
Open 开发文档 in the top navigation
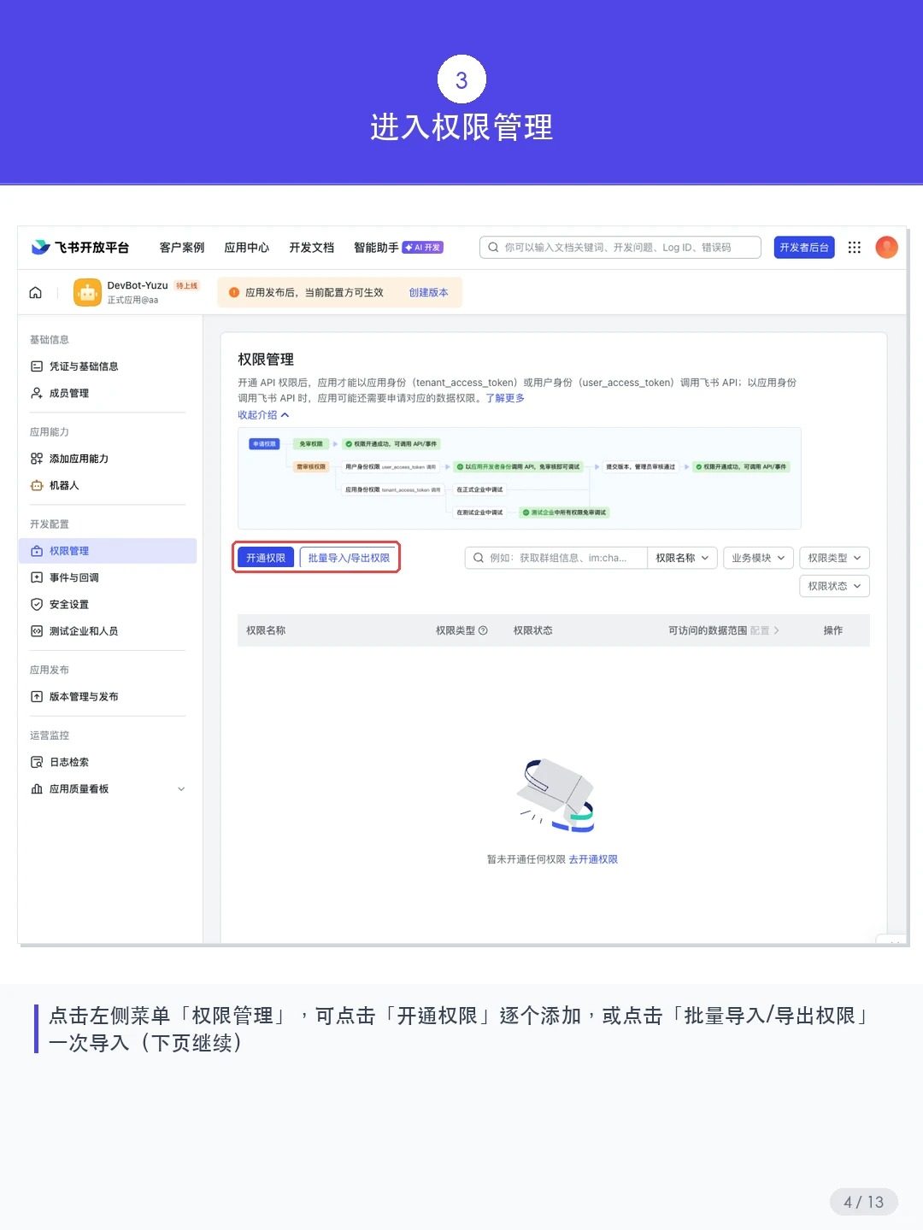pos(311,248)
